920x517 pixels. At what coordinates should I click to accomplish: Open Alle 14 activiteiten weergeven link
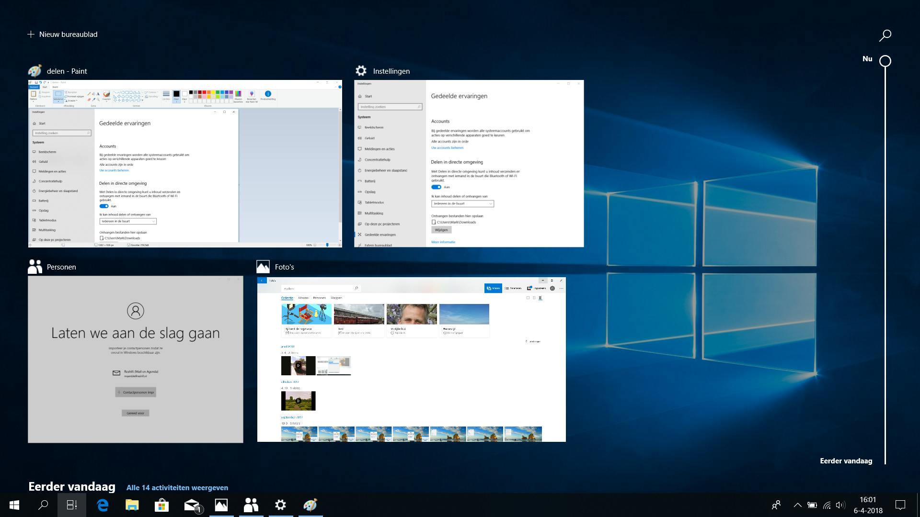tap(177, 488)
